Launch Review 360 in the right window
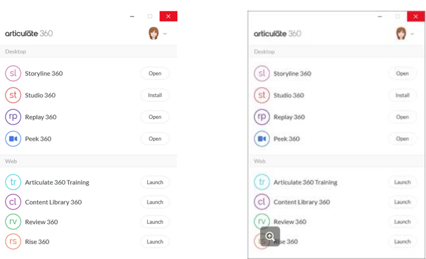 (x=402, y=222)
